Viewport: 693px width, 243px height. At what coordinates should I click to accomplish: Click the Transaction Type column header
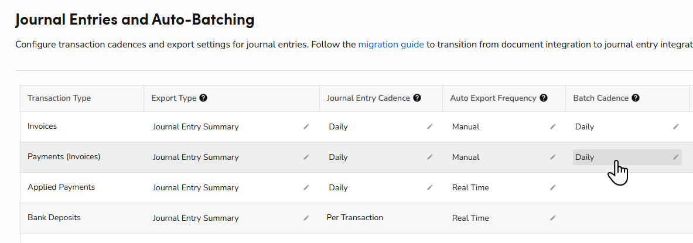click(59, 98)
